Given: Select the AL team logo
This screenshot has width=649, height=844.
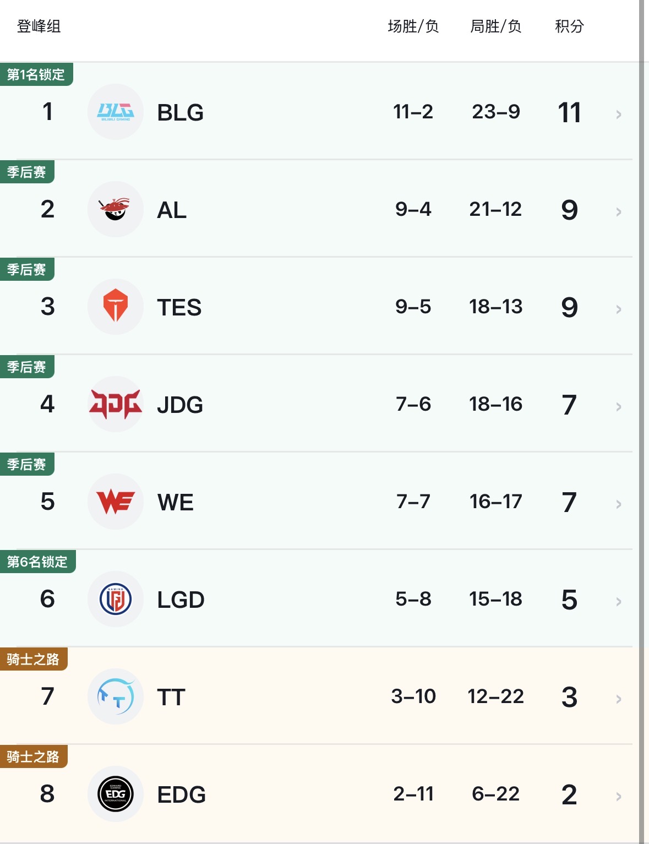Looking at the screenshot, I should point(116,209).
